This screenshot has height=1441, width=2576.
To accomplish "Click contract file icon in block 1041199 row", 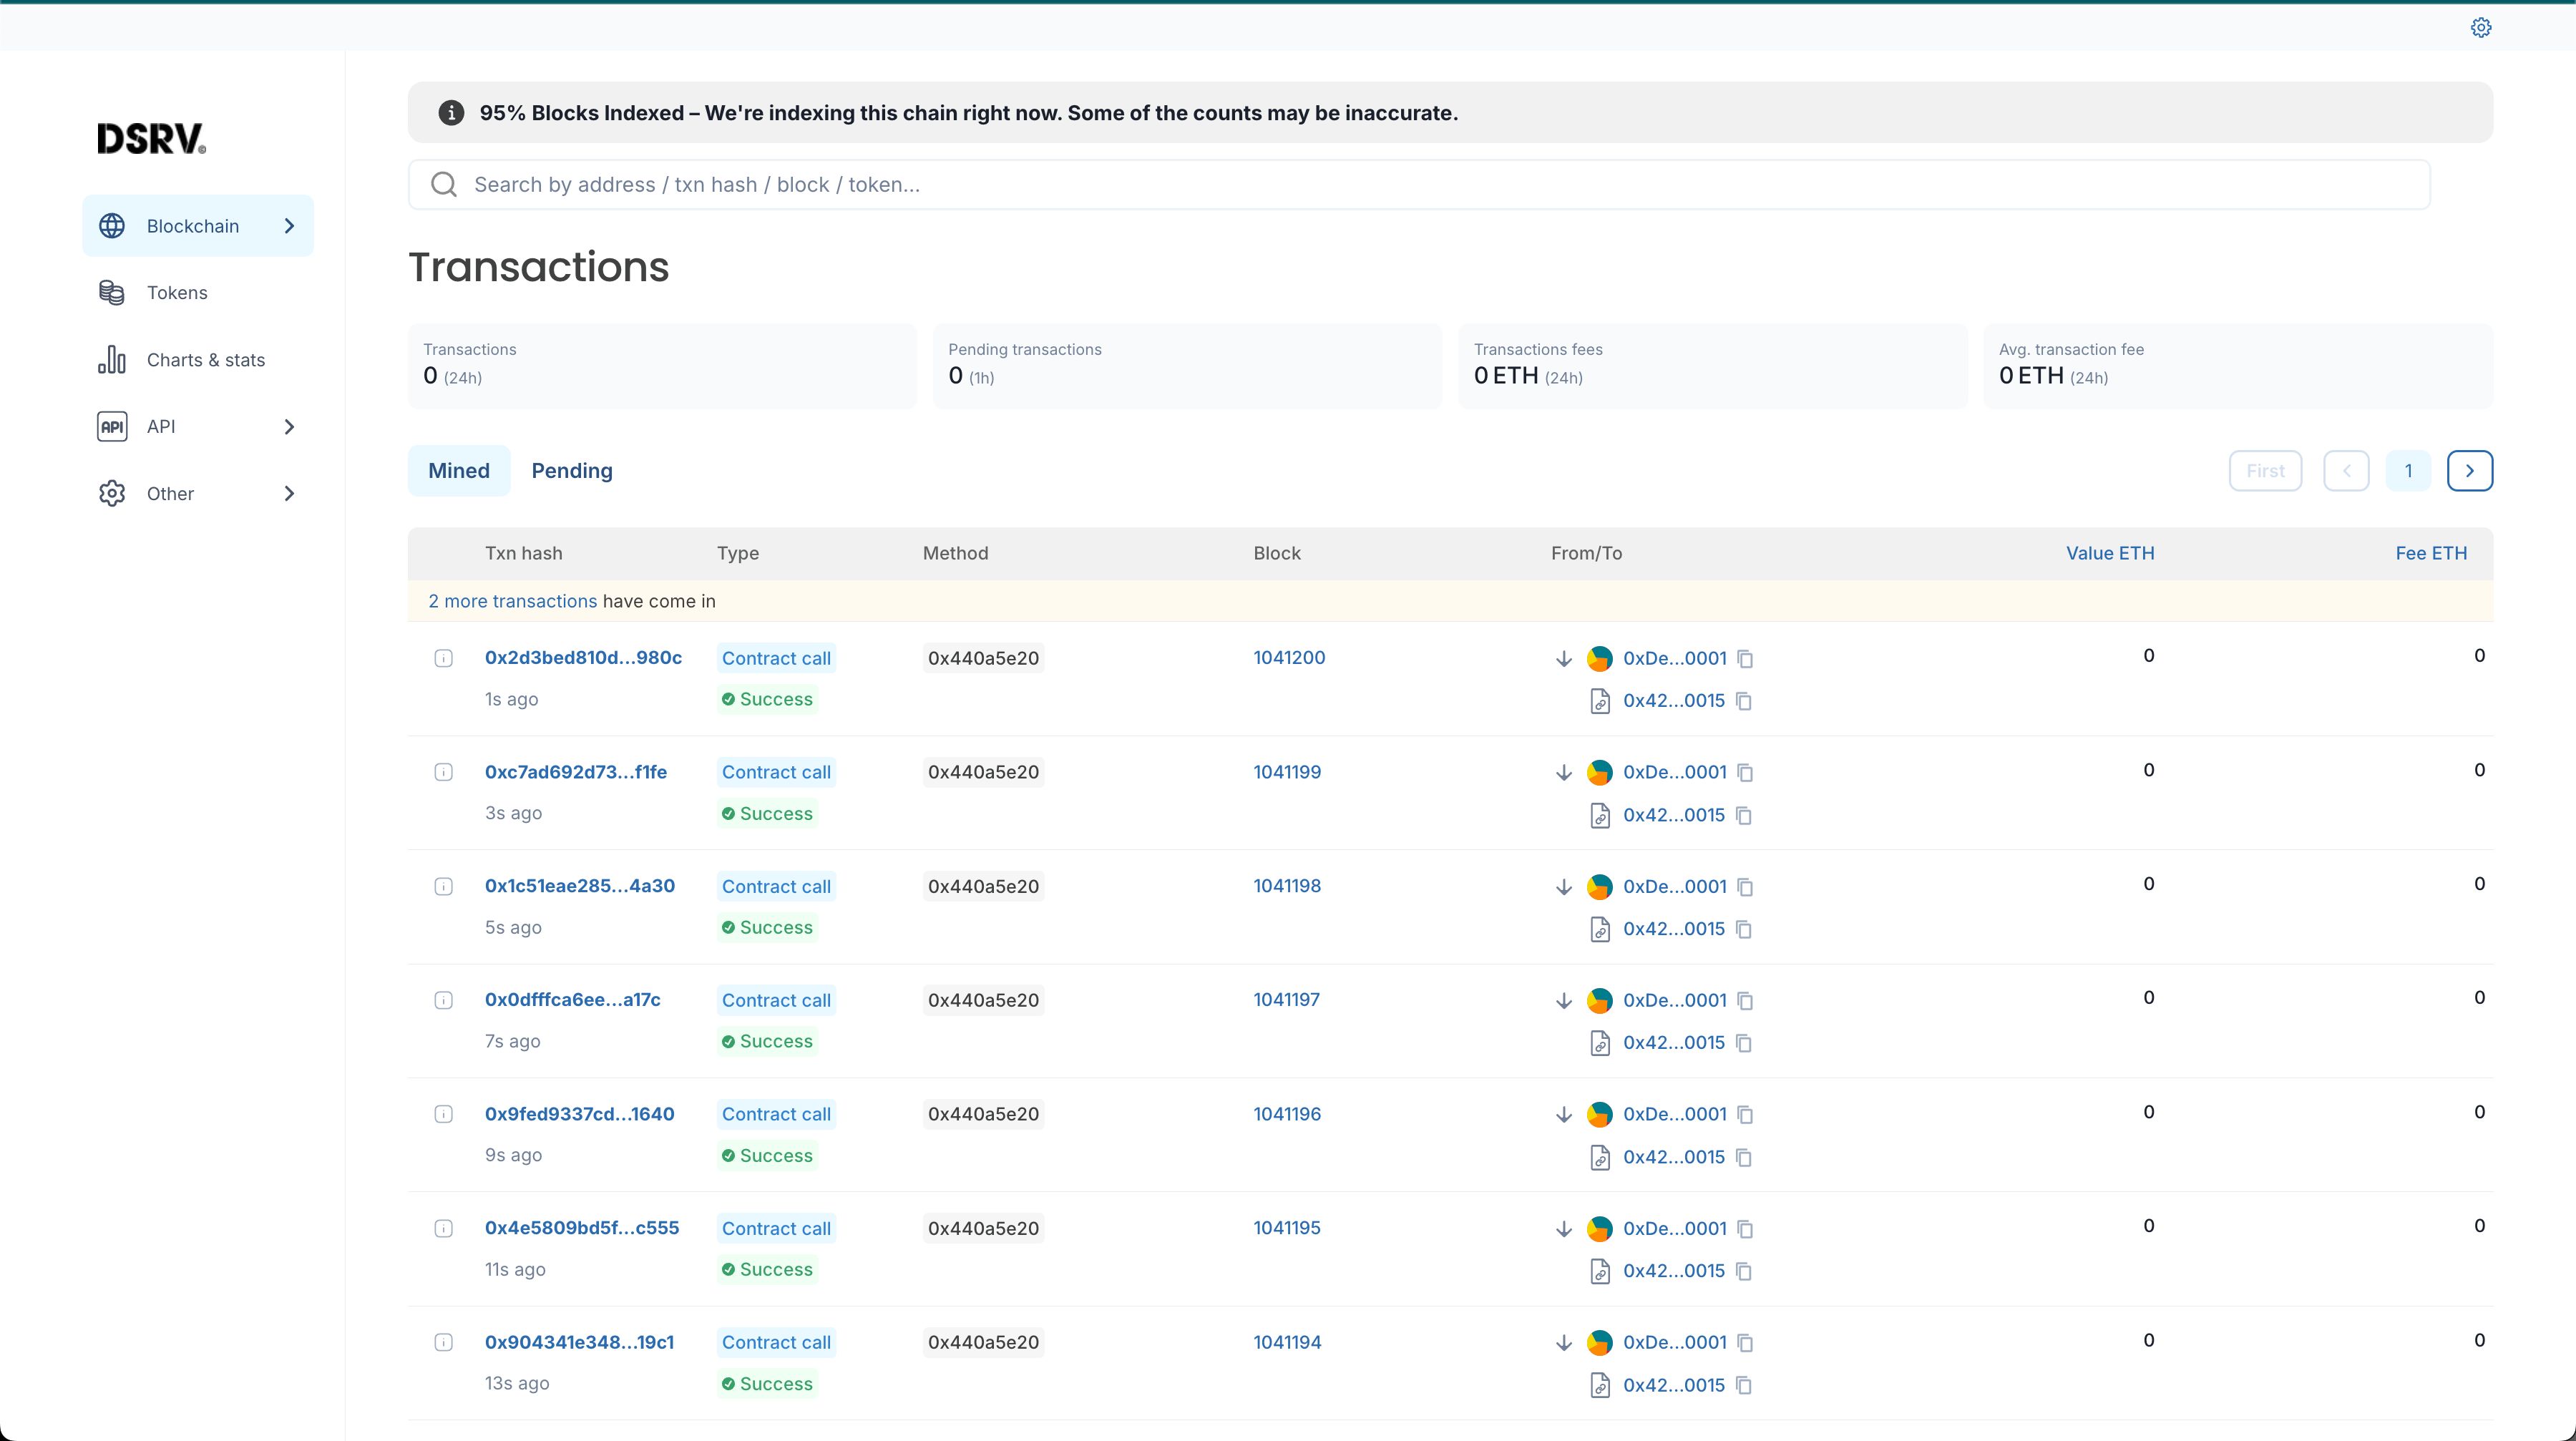I will (1600, 815).
